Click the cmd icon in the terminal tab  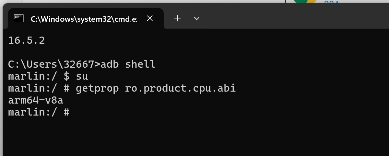click(19, 18)
